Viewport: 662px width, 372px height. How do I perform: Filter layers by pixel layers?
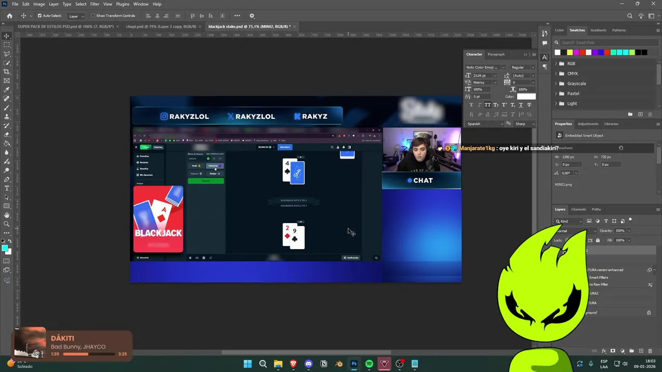click(x=589, y=221)
